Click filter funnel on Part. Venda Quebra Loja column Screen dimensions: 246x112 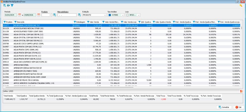tap(219, 22)
